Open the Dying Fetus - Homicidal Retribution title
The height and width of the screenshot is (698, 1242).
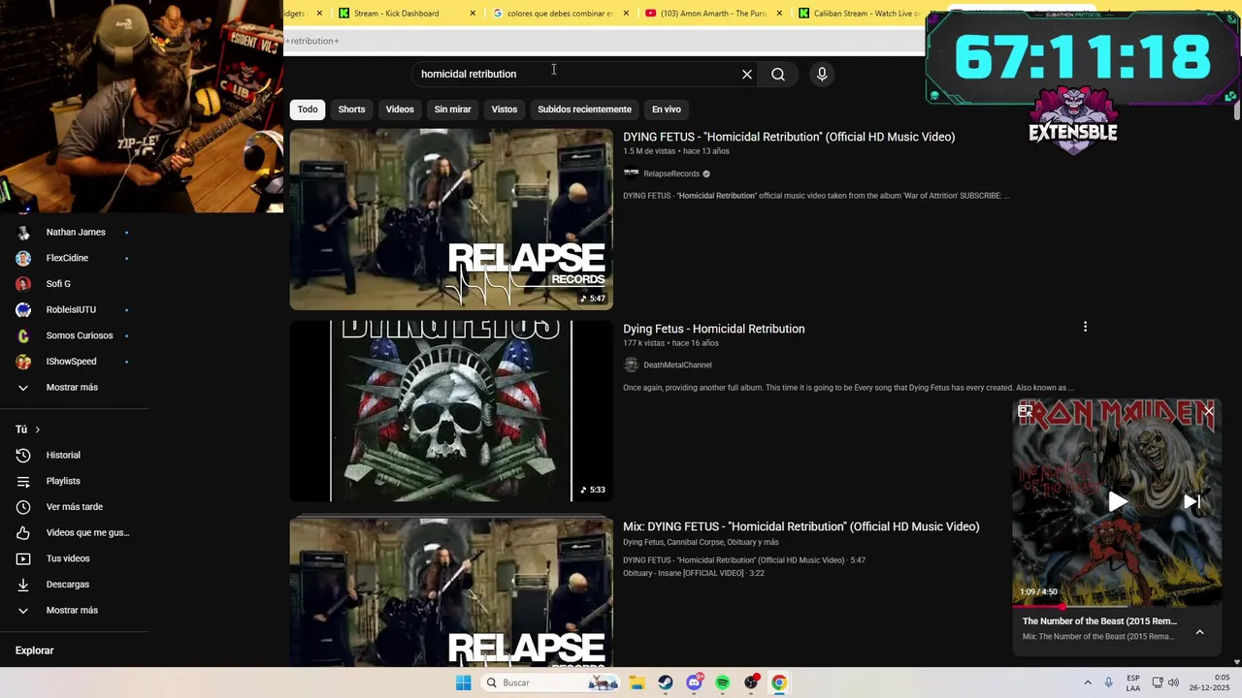[714, 329]
